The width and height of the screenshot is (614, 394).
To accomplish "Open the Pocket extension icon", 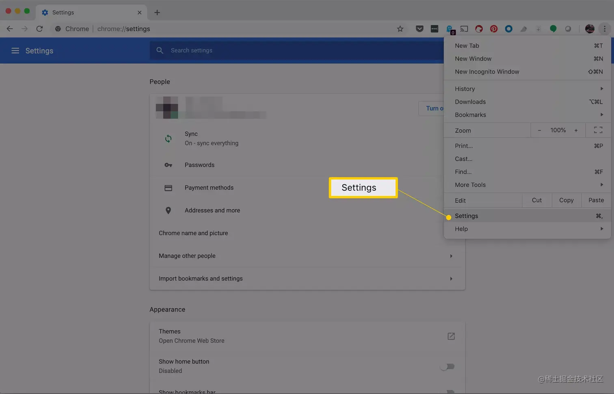I will click(x=419, y=28).
